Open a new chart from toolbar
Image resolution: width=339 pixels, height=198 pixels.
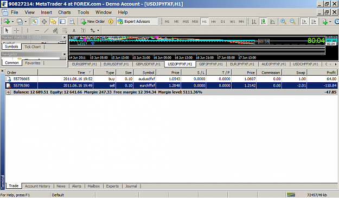[x=7, y=22]
